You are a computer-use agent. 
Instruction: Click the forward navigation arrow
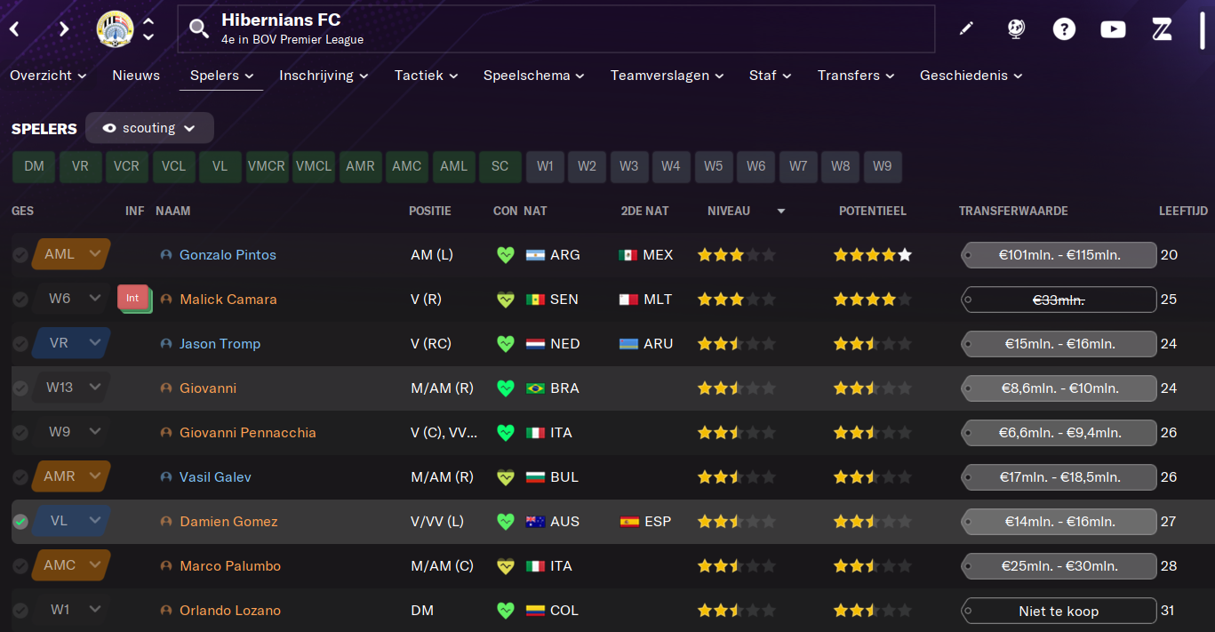[63, 29]
